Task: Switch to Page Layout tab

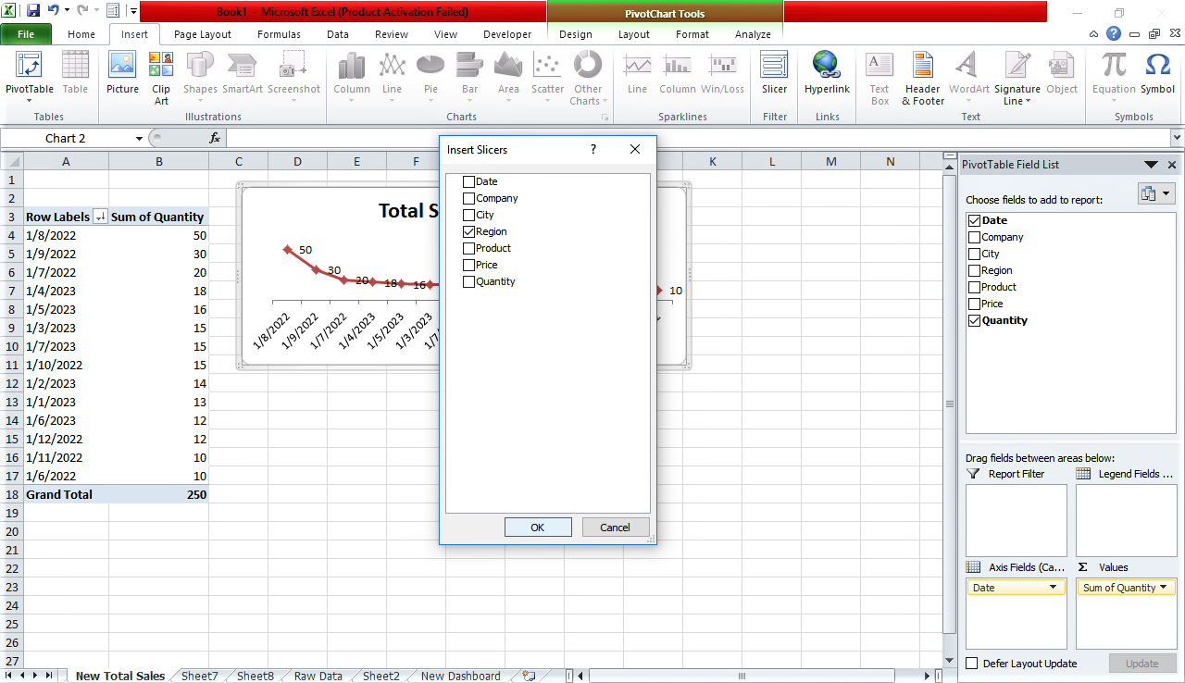Action: tap(203, 34)
